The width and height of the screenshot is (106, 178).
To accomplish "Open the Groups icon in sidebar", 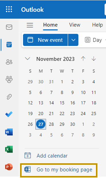I will (x=9, y=79).
